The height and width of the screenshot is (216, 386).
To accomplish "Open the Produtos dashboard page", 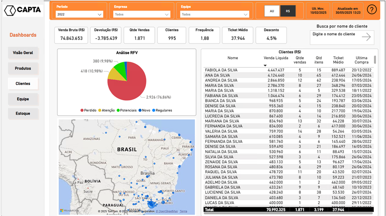I will [23, 68].
